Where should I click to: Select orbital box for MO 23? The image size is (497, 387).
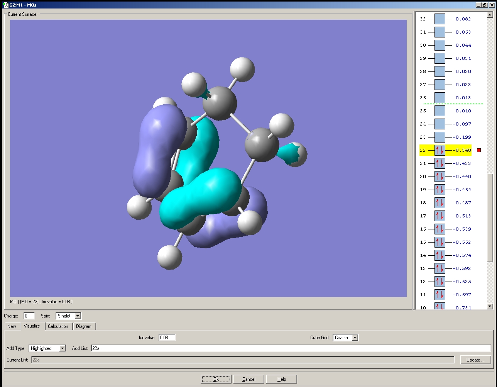440,137
